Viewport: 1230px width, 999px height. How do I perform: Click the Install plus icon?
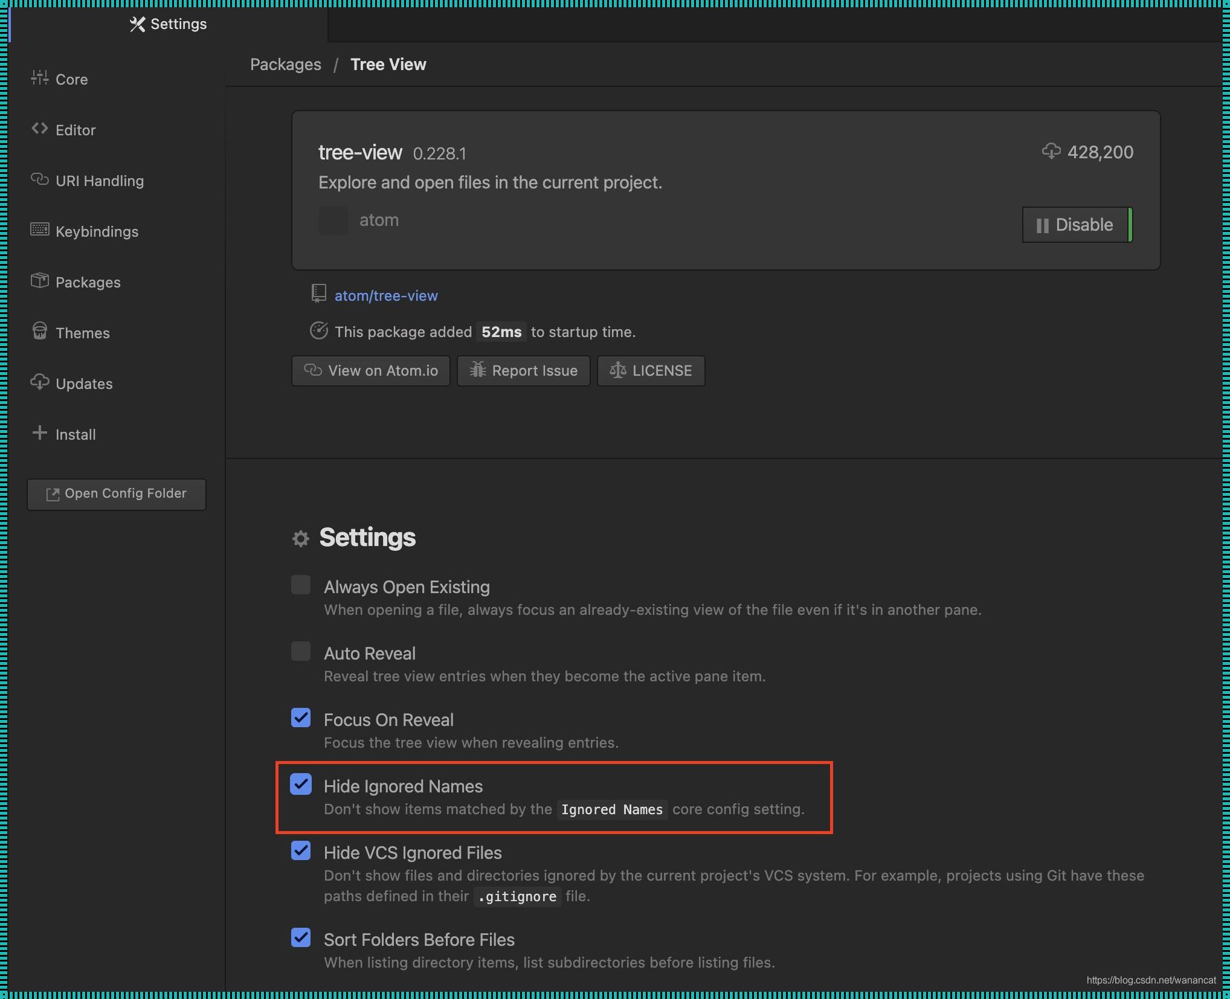(x=40, y=432)
